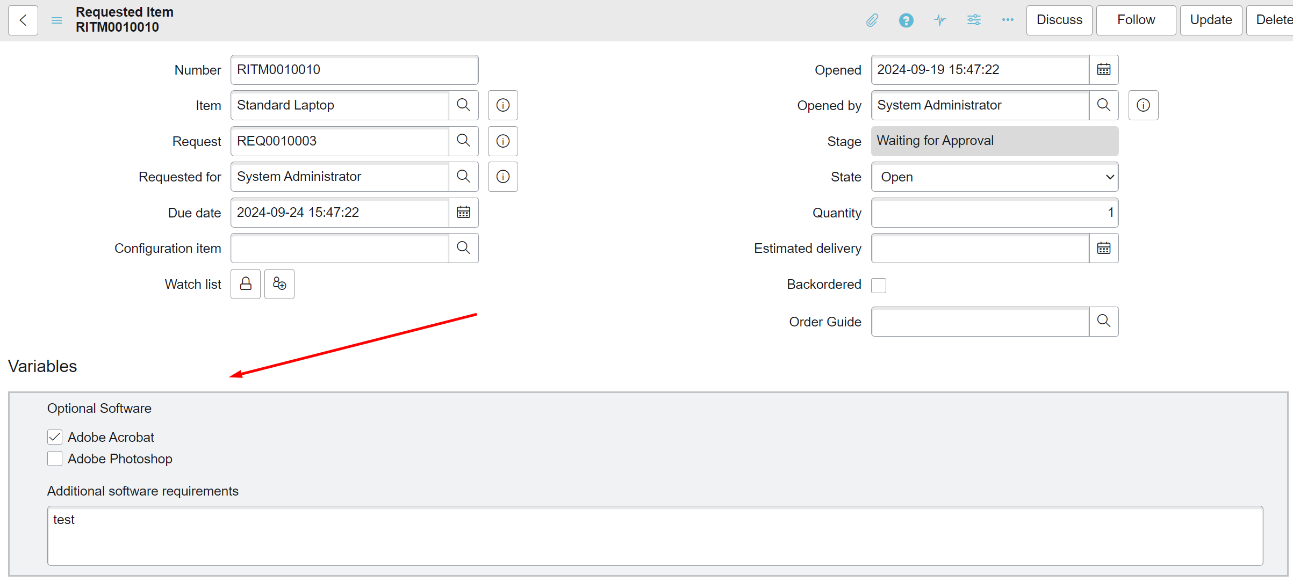The height and width of the screenshot is (582, 1293).
Task: Open the form context hamburger menu
Action: 57,20
